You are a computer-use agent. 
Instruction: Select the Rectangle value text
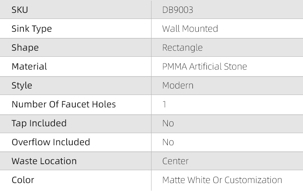[x=182, y=48]
